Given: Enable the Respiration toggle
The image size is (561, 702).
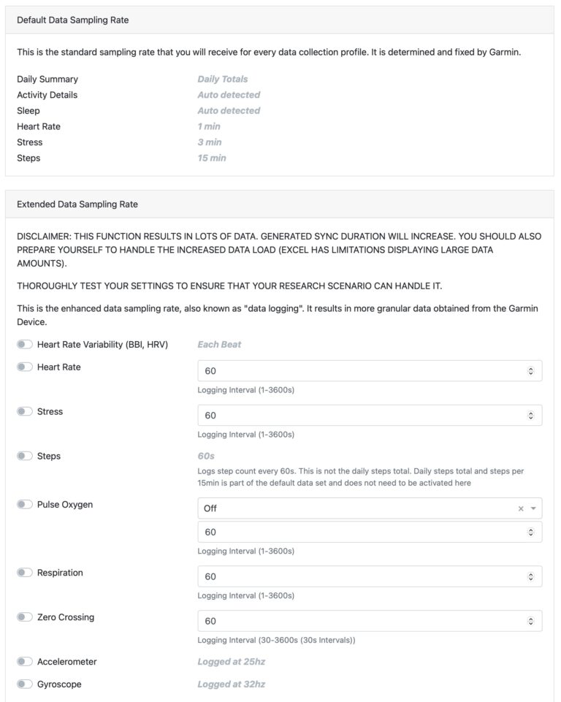Looking at the screenshot, I should pyautogui.click(x=25, y=572).
